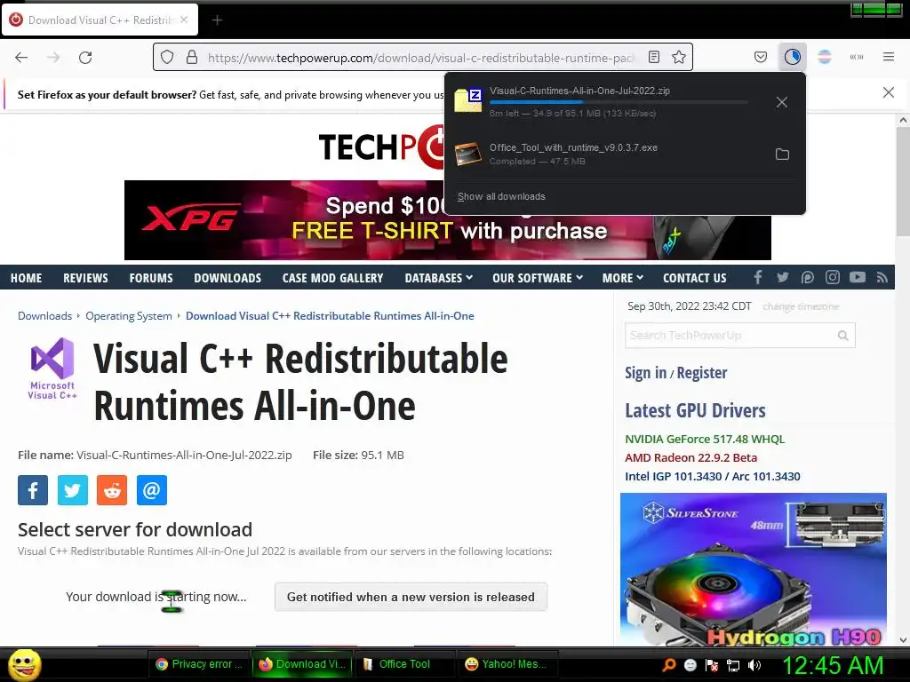Screen dimensions: 910x682
Task: Click the page vertical scrollbar thumb
Action: 903,181
